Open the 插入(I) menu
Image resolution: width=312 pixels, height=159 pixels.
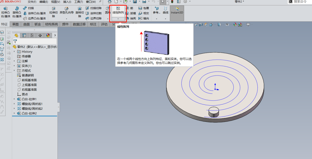67,2
